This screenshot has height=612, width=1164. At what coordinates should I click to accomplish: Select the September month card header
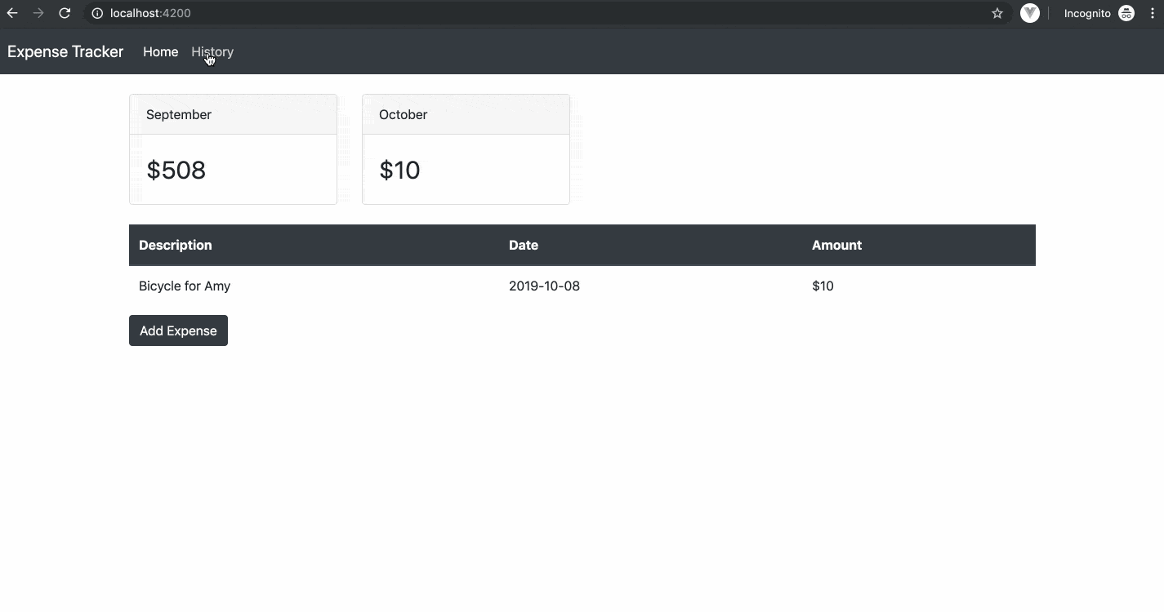coord(233,114)
